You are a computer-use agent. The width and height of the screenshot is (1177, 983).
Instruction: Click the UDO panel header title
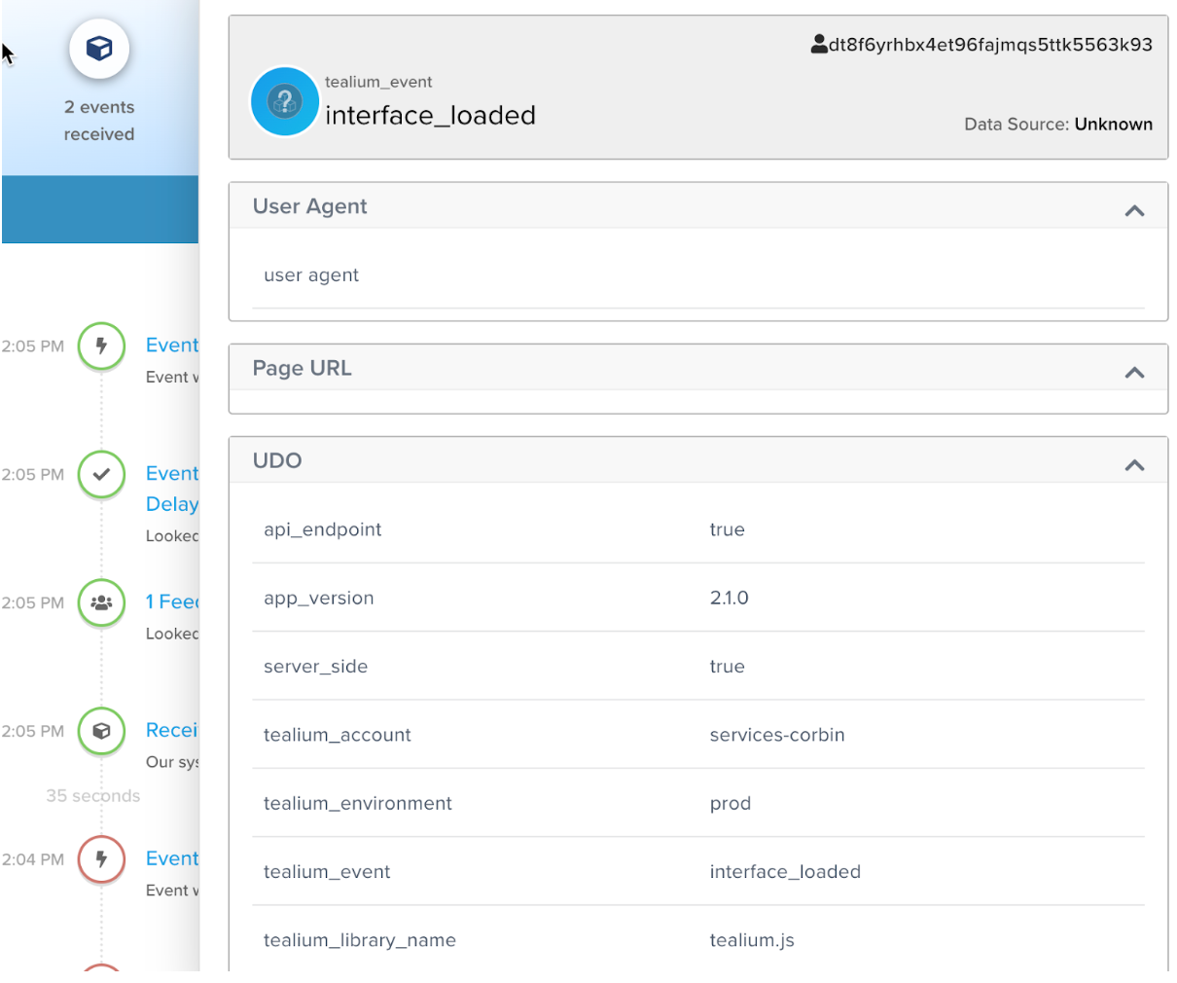277,460
